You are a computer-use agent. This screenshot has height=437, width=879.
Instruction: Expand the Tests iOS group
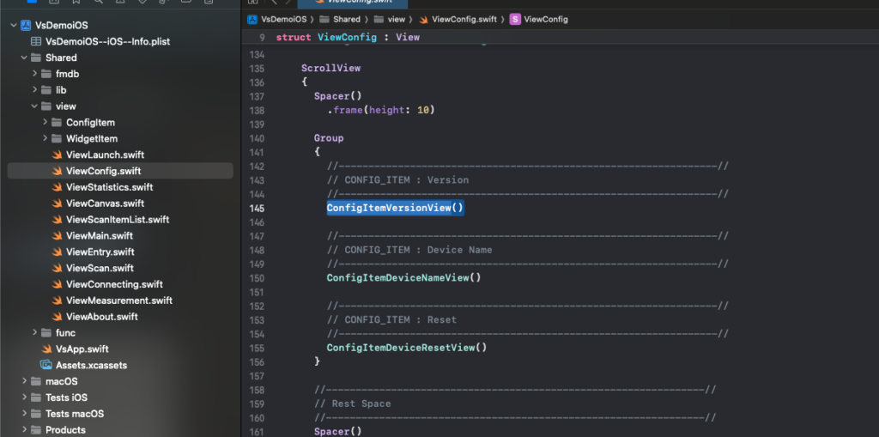coord(24,398)
